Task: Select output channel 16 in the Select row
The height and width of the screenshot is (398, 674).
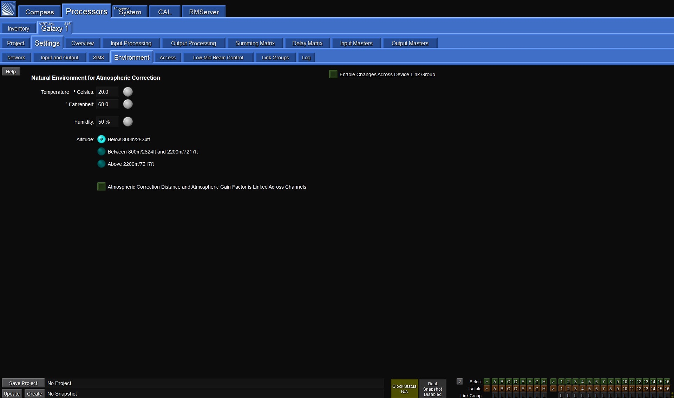Action: [x=667, y=381]
